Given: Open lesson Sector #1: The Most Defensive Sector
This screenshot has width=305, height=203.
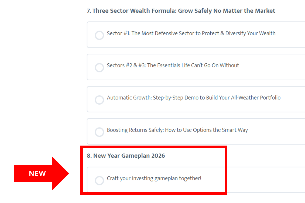Looking at the screenshot, I should 191,33.
